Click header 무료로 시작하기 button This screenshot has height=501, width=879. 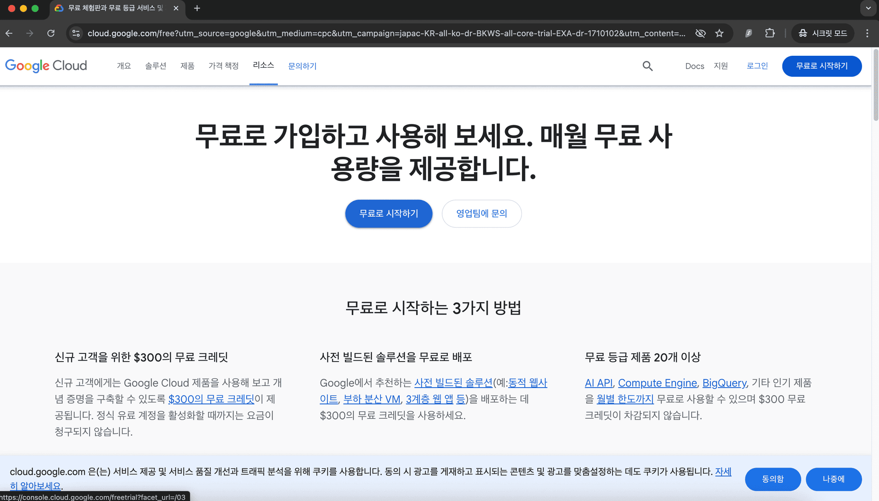click(822, 66)
